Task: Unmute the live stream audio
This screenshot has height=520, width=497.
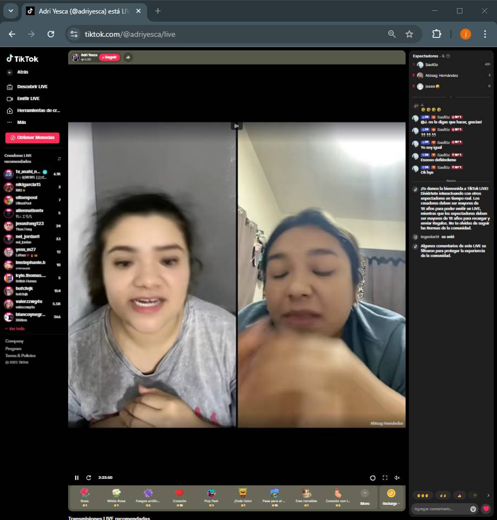Action: [397, 478]
